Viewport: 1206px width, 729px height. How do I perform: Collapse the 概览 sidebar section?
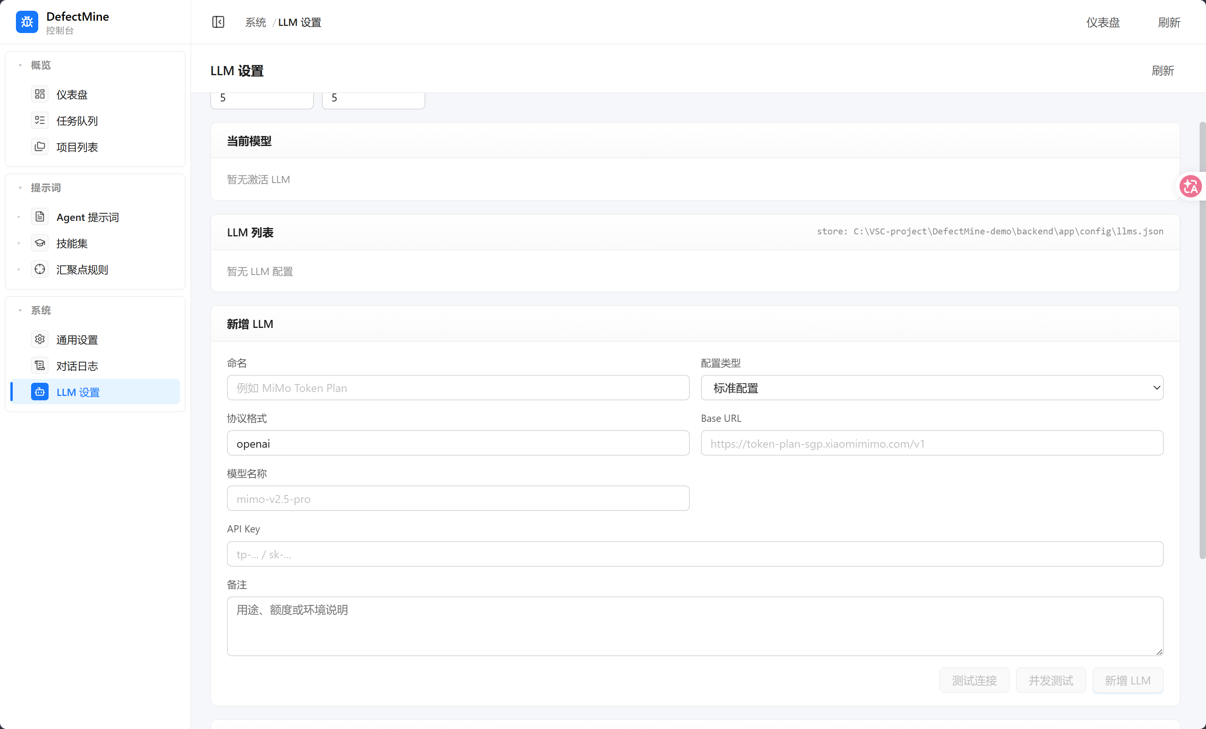point(21,65)
